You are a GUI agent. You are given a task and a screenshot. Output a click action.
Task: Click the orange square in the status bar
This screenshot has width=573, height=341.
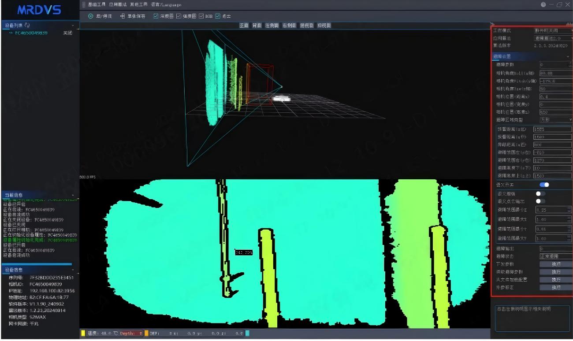[x=146, y=334]
